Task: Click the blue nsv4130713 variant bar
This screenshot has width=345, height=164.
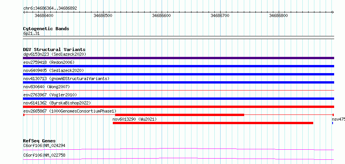Action: point(178,82)
